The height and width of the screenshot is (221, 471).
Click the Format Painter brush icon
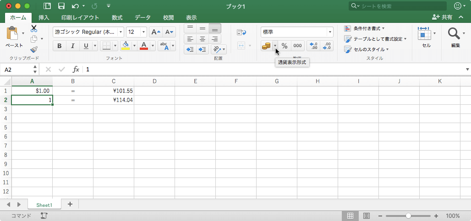(34, 49)
